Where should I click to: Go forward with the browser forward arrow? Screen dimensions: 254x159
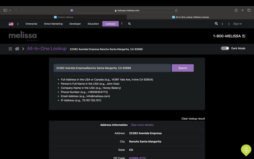[x=22, y=10]
